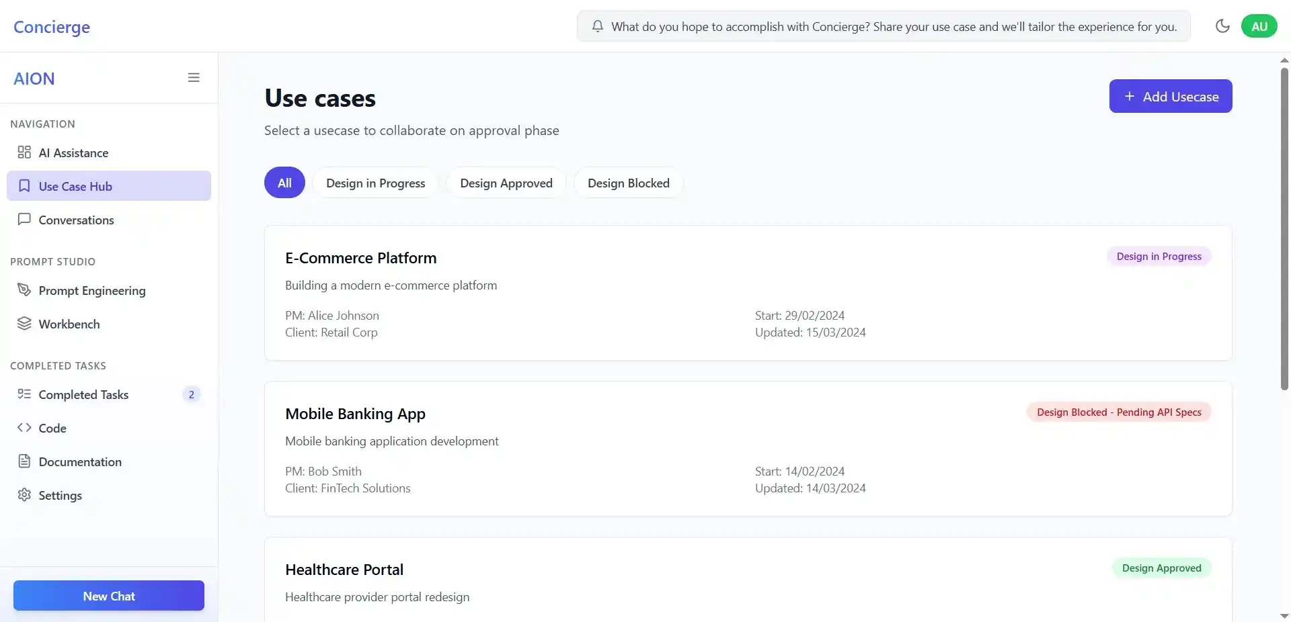Open the Workbench layers icon
1291x622 pixels.
click(x=24, y=324)
